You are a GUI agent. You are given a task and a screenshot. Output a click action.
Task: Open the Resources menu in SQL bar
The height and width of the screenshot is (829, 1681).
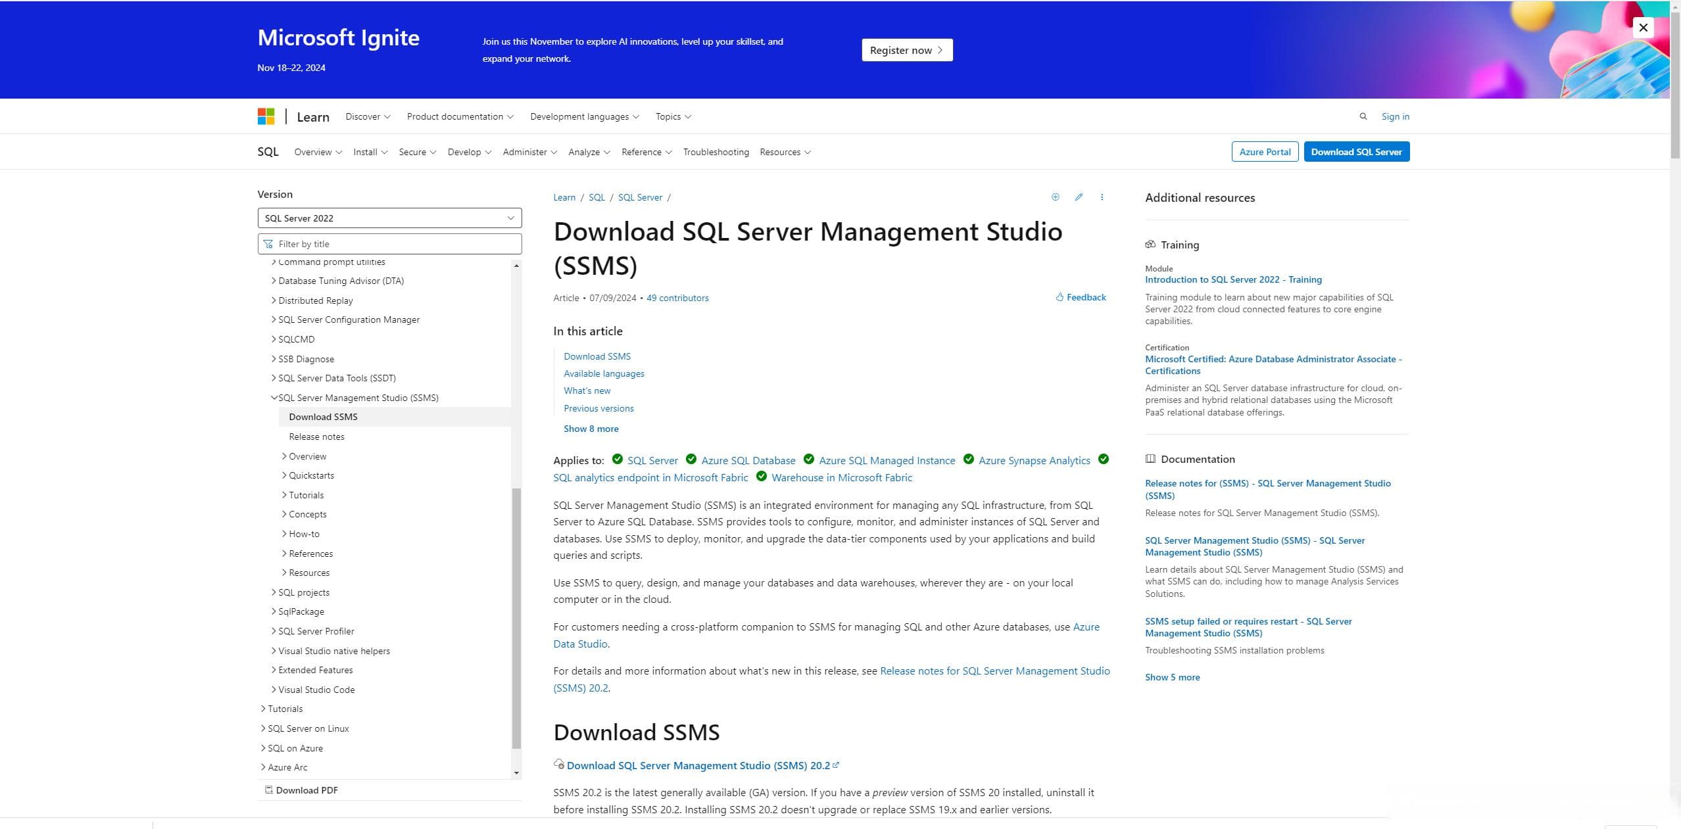pyautogui.click(x=785, y=152)
